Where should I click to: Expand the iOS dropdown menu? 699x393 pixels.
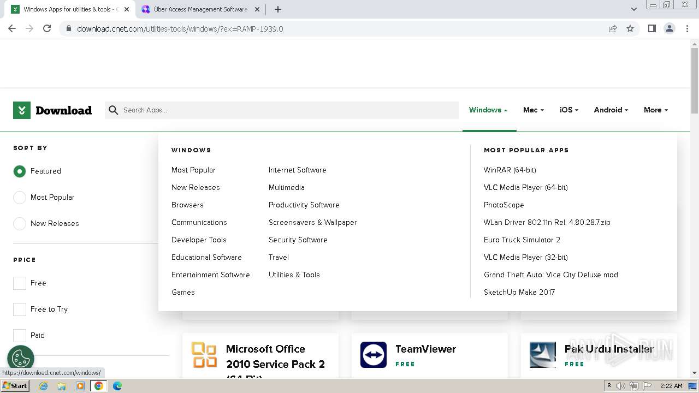point(569,110)
